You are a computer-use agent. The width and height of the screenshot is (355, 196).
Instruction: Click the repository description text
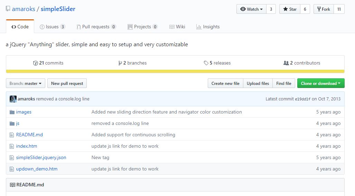(x=97, y=45)
